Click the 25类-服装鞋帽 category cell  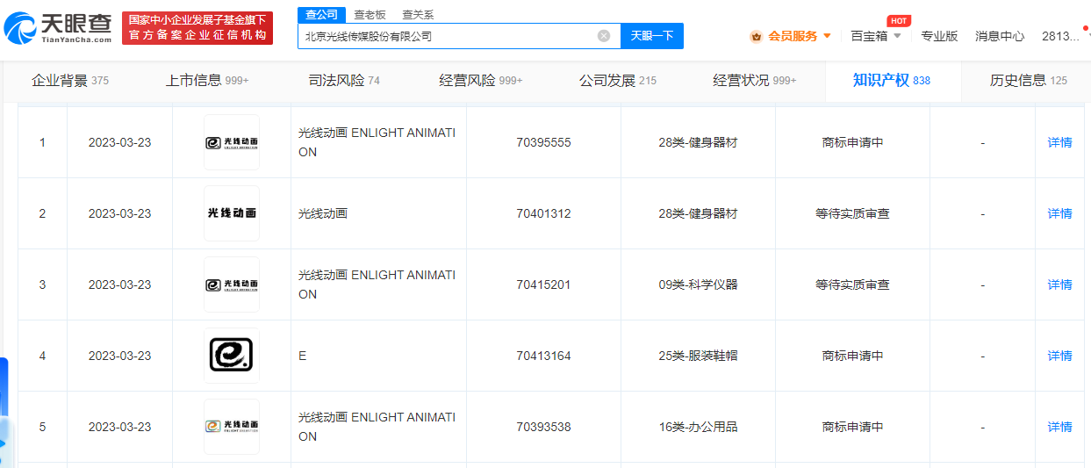pyautogui.click(x=698, y=356)
